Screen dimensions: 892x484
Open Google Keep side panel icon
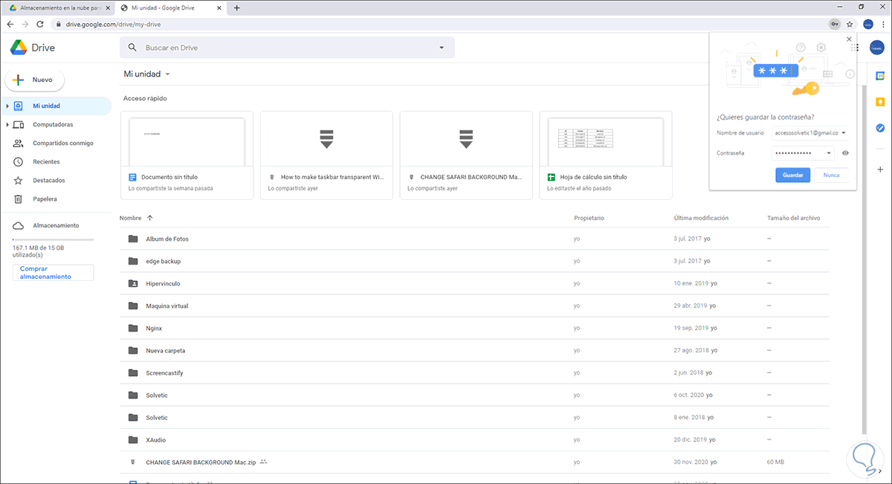tap(880, 102)
